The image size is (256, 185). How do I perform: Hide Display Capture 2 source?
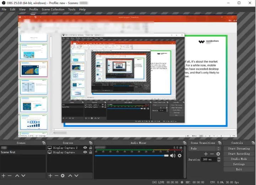pyautogui.click(x=85, y=148)
